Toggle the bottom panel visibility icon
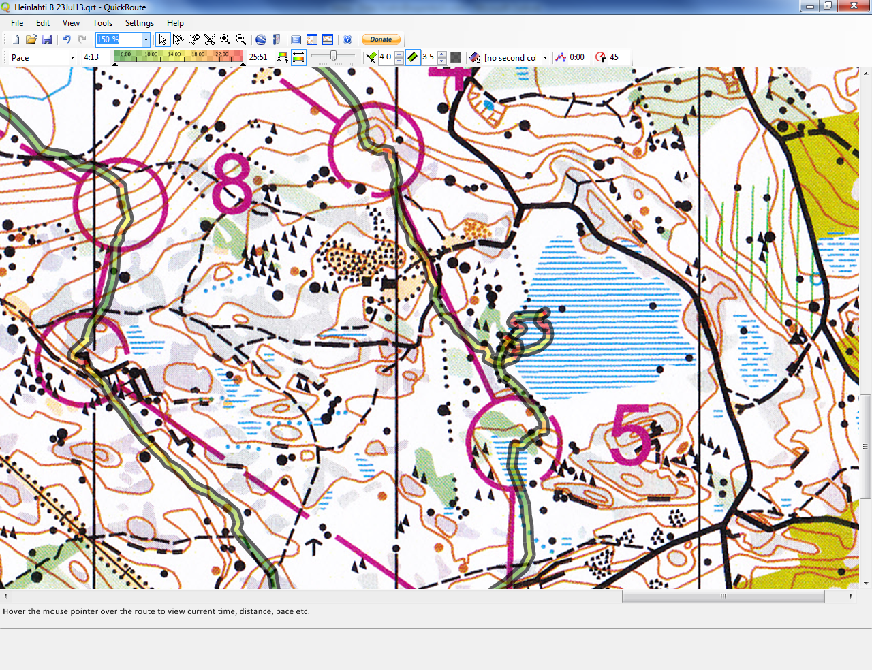 pos(328,39)
